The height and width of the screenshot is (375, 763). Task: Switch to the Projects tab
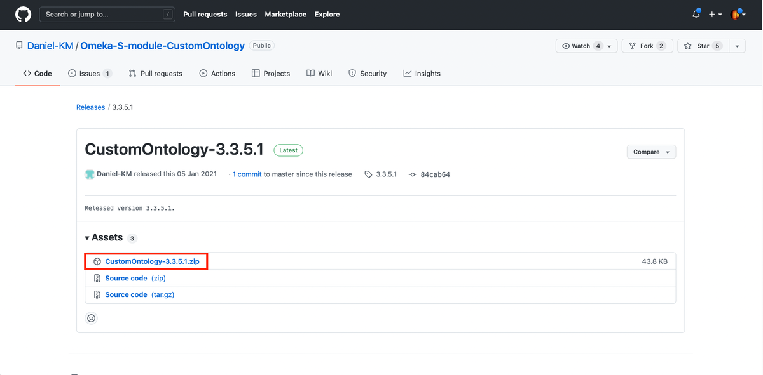click(x=271, y=74)
